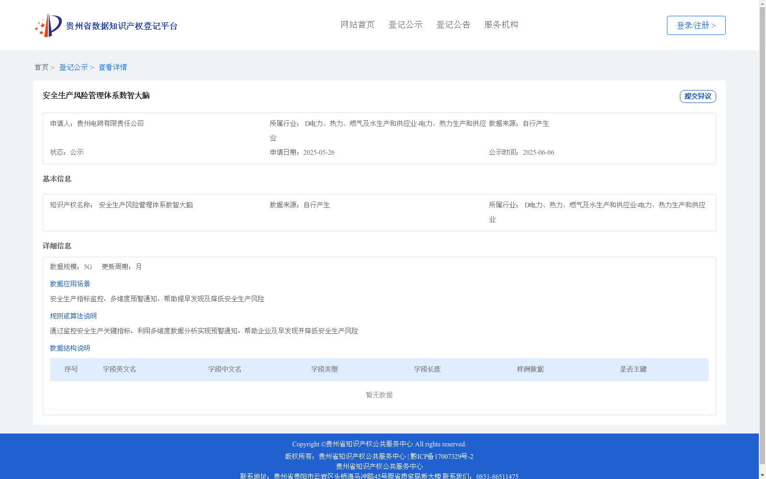Screen dimensions: 766x479
Task: Click 查看详情 breadcrumb link
Action: click(x=113, y=67)
